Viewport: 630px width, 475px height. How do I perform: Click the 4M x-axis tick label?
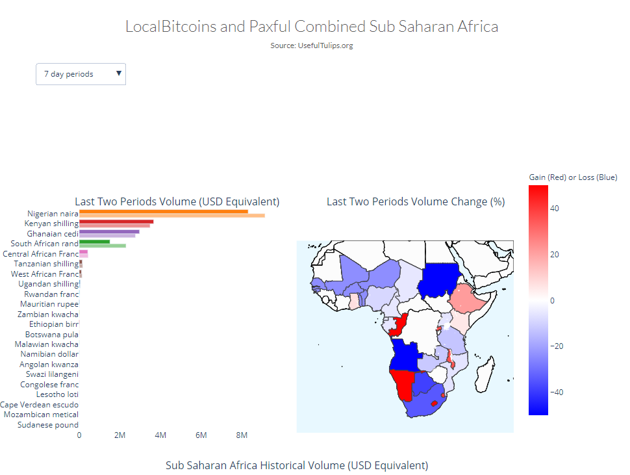tap(160, 435)
